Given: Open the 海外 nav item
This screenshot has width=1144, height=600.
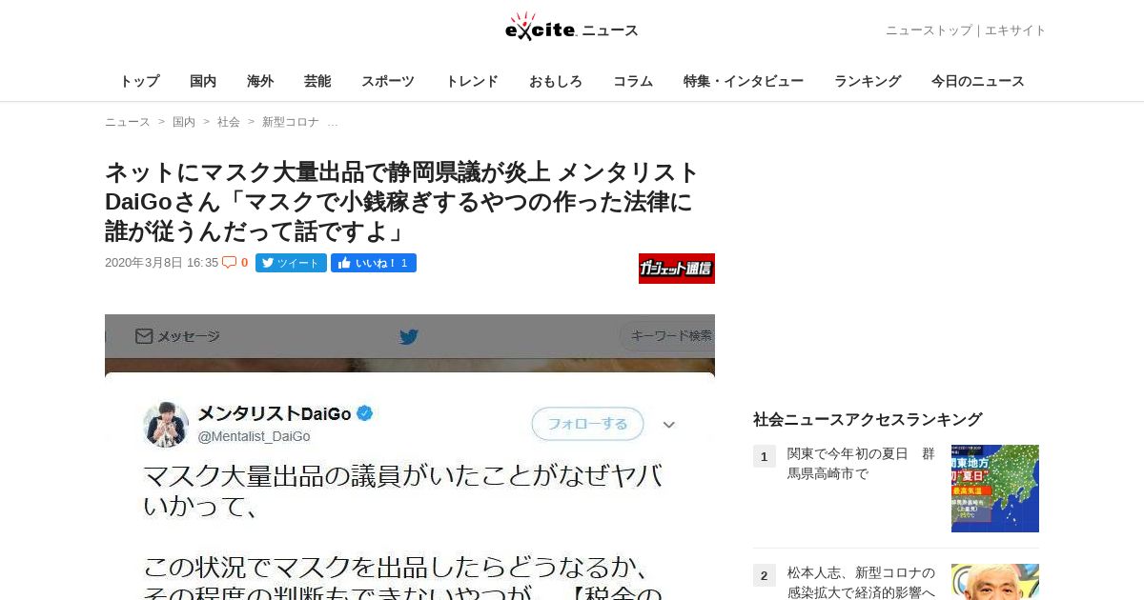Looking at the screenshot, I should pyautogui.click(x=260, y=81).
